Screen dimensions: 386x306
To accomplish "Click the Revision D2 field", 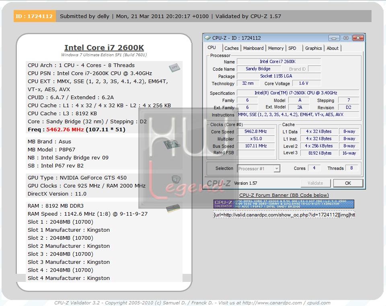I will tap(349, 107).
